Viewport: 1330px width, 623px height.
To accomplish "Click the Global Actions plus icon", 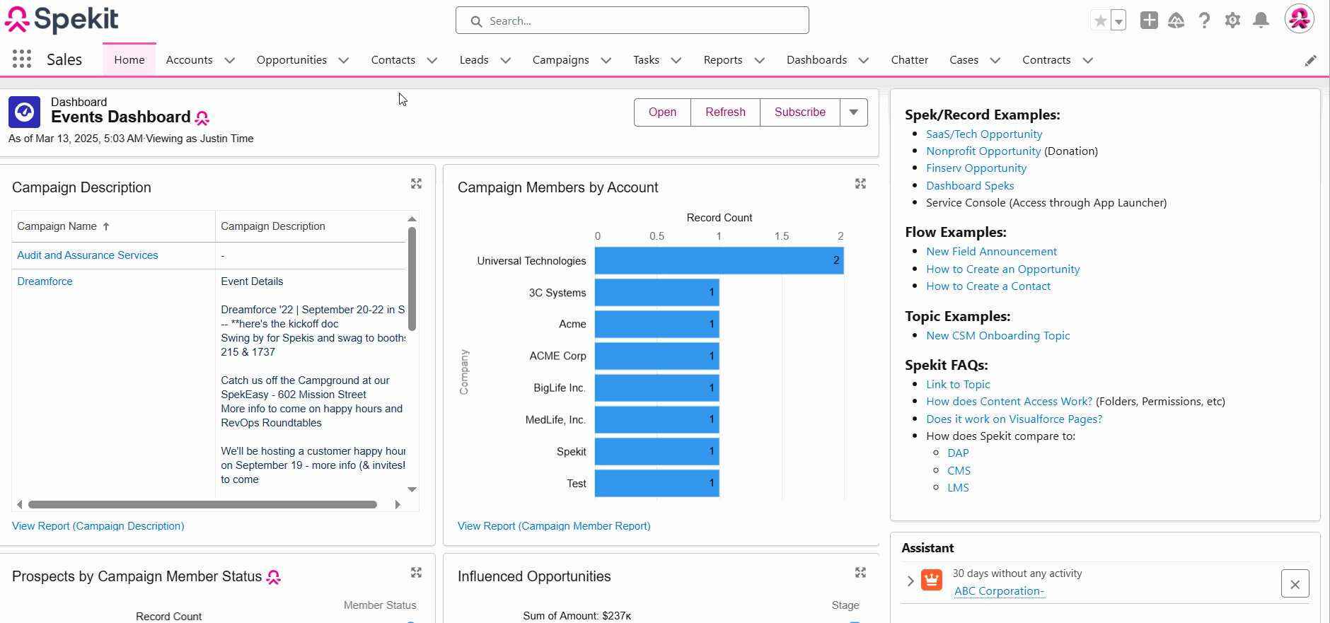I will pyautogui.click(x=1149, y=21).
